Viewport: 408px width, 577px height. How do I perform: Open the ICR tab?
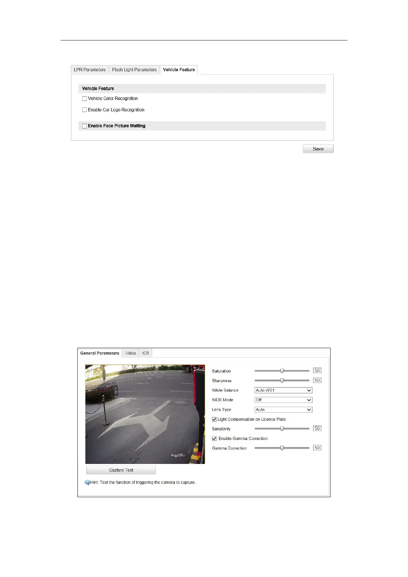click(x=146, y=353)
